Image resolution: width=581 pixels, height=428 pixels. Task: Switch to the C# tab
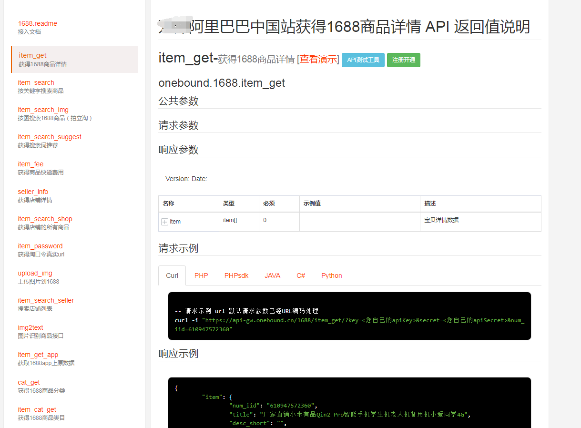[301, 275]
